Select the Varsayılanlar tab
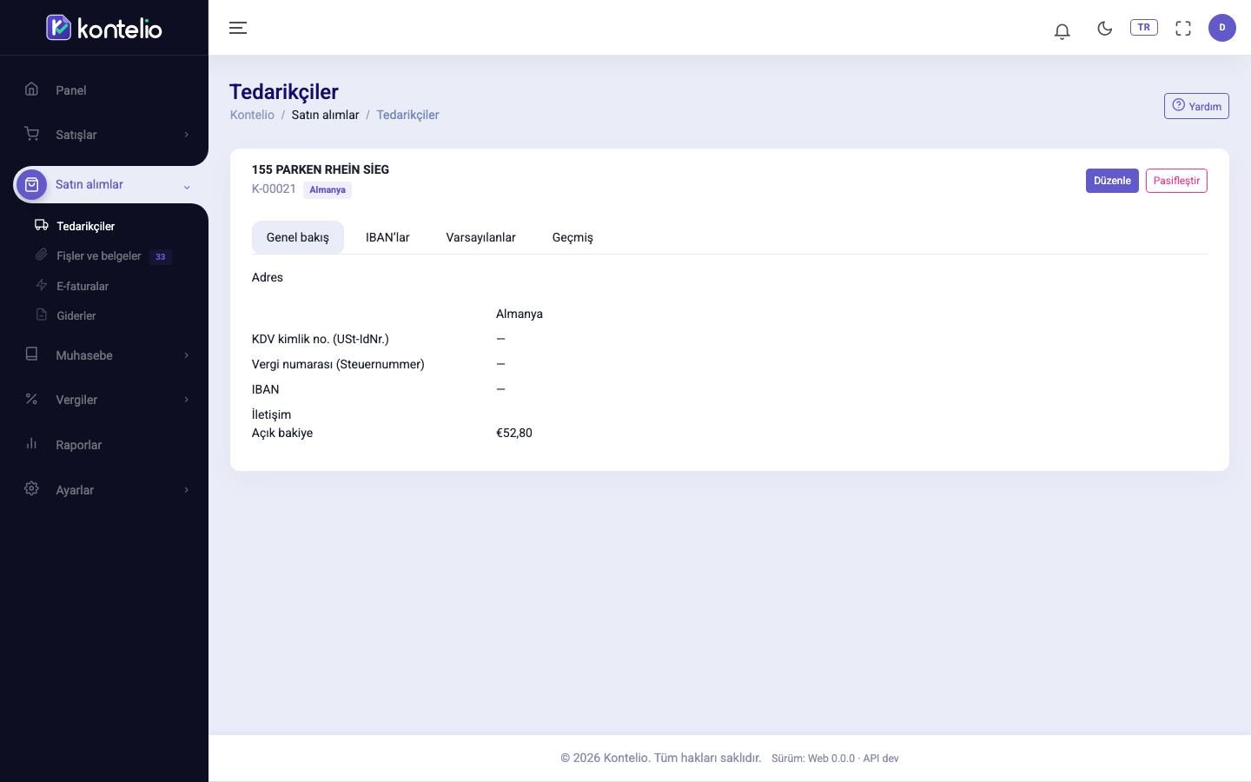The height and width of the screenshot is (782, 1251). [480, 237]
